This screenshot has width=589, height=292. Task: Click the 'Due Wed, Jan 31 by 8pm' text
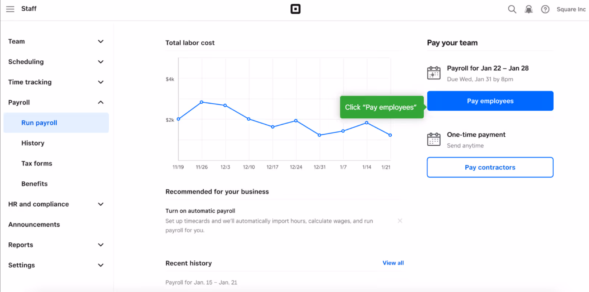point(480,79)
